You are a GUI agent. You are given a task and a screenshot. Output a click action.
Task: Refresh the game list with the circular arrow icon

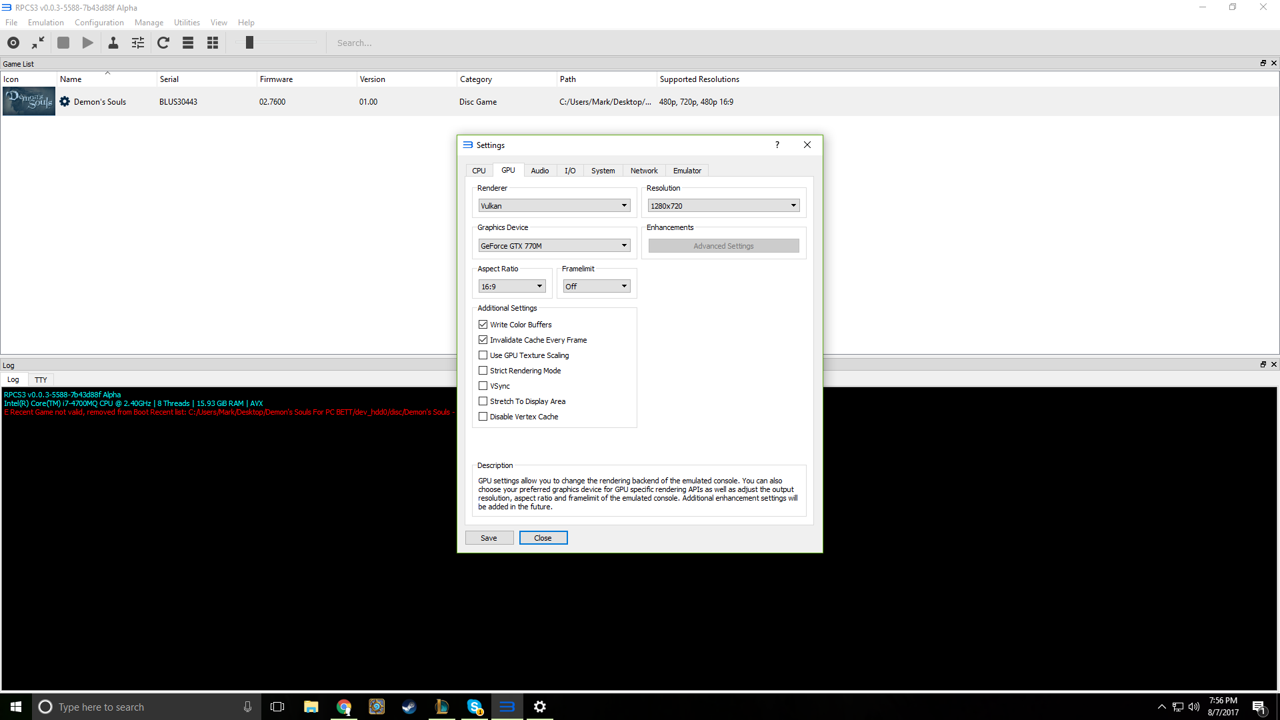pos(163,43)
